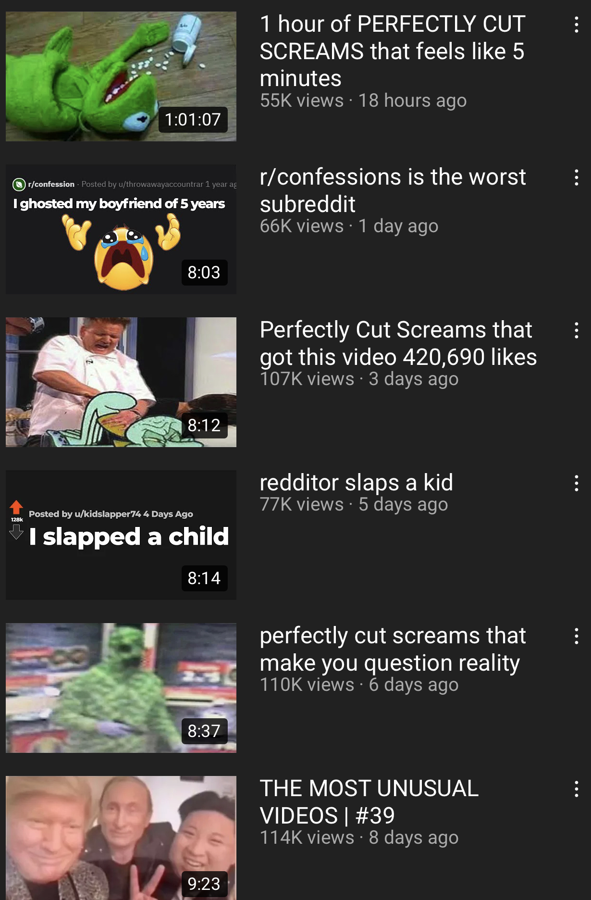The width and height of the screenshot is (591, 900).
Task: Open three-dot menu for r/confessions video
Action: pyautogui.click(x=576, y=177)
